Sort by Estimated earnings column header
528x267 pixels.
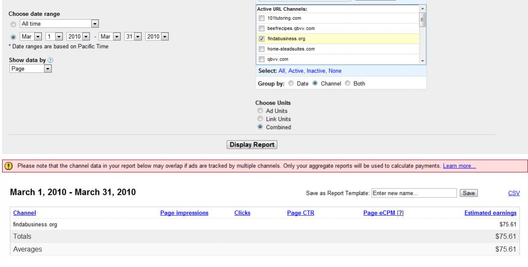[490, 213]
